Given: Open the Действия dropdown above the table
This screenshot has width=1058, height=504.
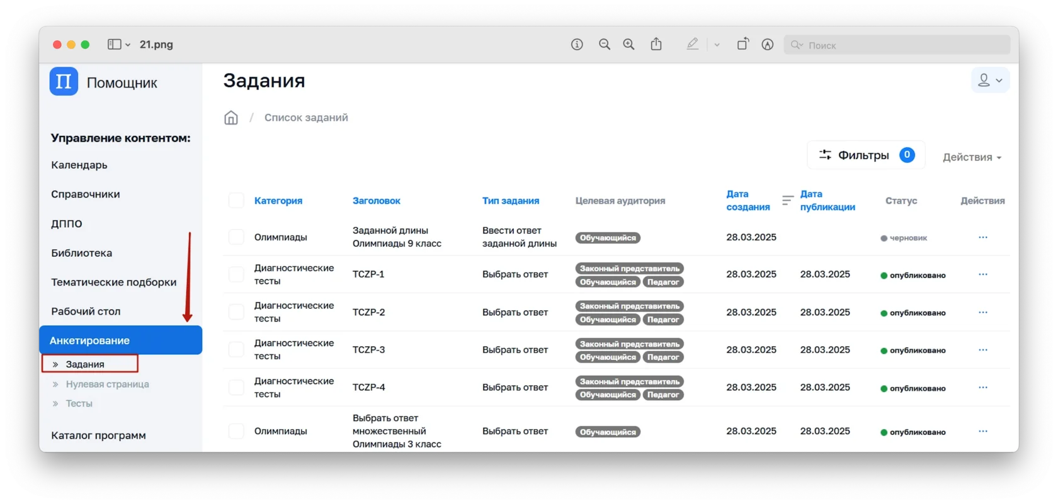Looking at the screenshot, I should click(x=972, y=157).
